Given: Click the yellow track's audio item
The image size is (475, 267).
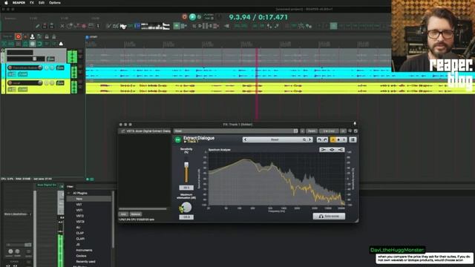Looking at the screenshot, I should pyautogui.click(x=281, y=88).
